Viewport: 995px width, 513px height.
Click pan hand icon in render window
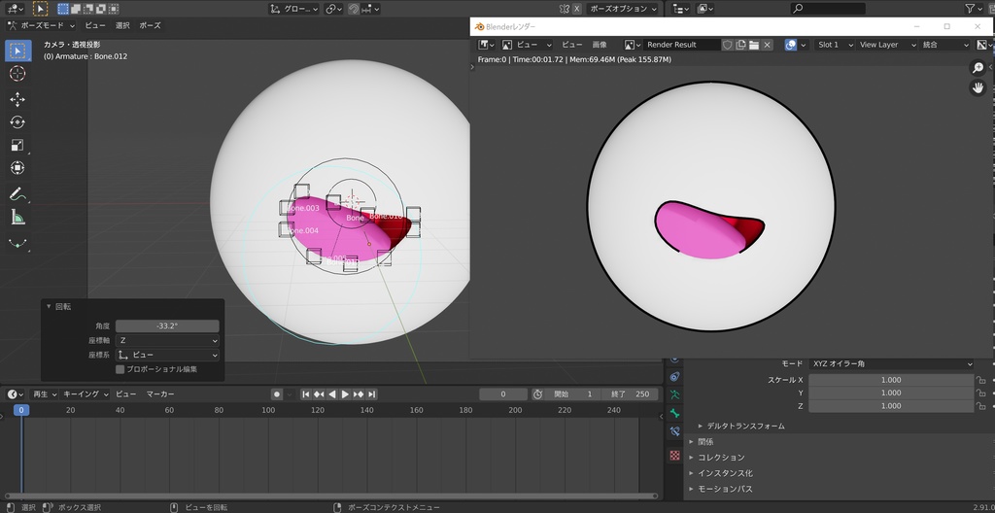point(978,88)
